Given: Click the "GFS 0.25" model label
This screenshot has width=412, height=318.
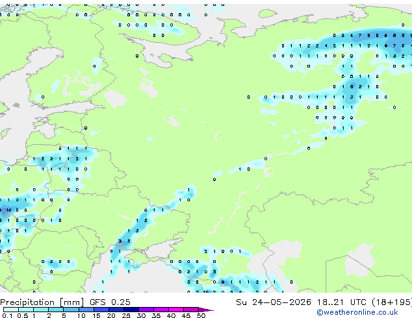Looking at the screenshot, I should click(110, 302).
